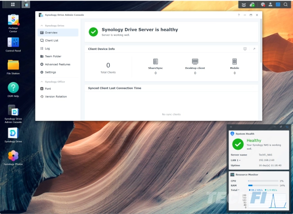
Task: Click the green Healthy status text in widget
Action: pos(254,141)
